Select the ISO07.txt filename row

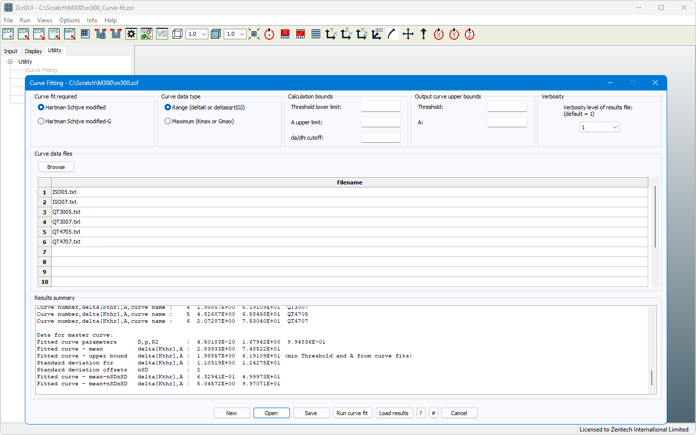click(x=350, y=202)
